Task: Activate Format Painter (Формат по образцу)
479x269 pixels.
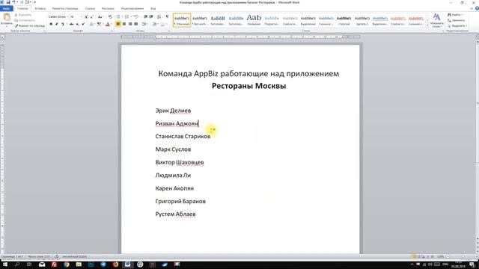Action: pyautogui.click(x=30, y=26)
